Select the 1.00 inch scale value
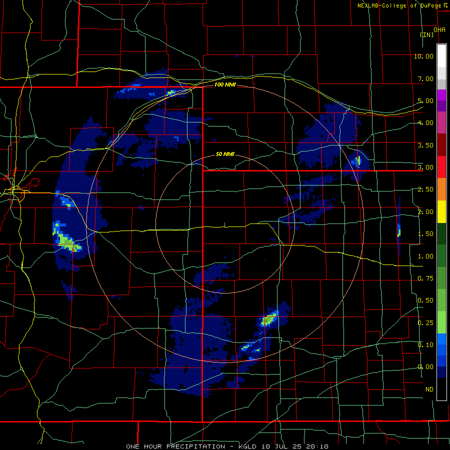 (425, 256)
